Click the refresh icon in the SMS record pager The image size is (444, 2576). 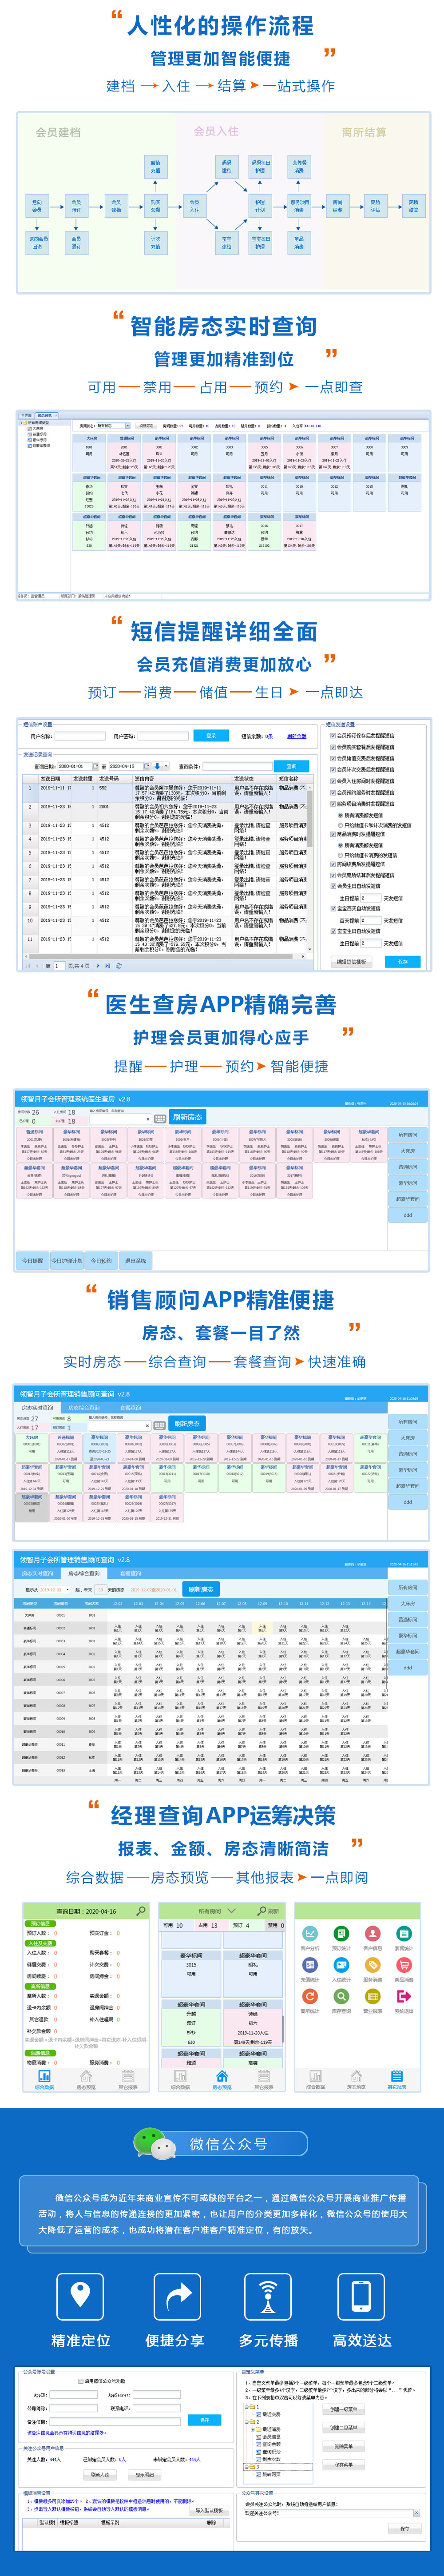(119, 966)
